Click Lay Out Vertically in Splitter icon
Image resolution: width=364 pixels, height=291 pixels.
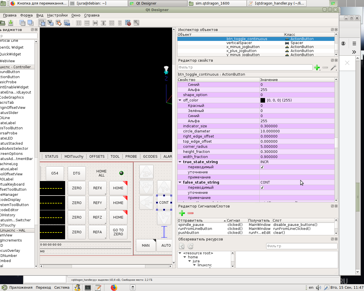pyautogui.click(x=104, y=23)
